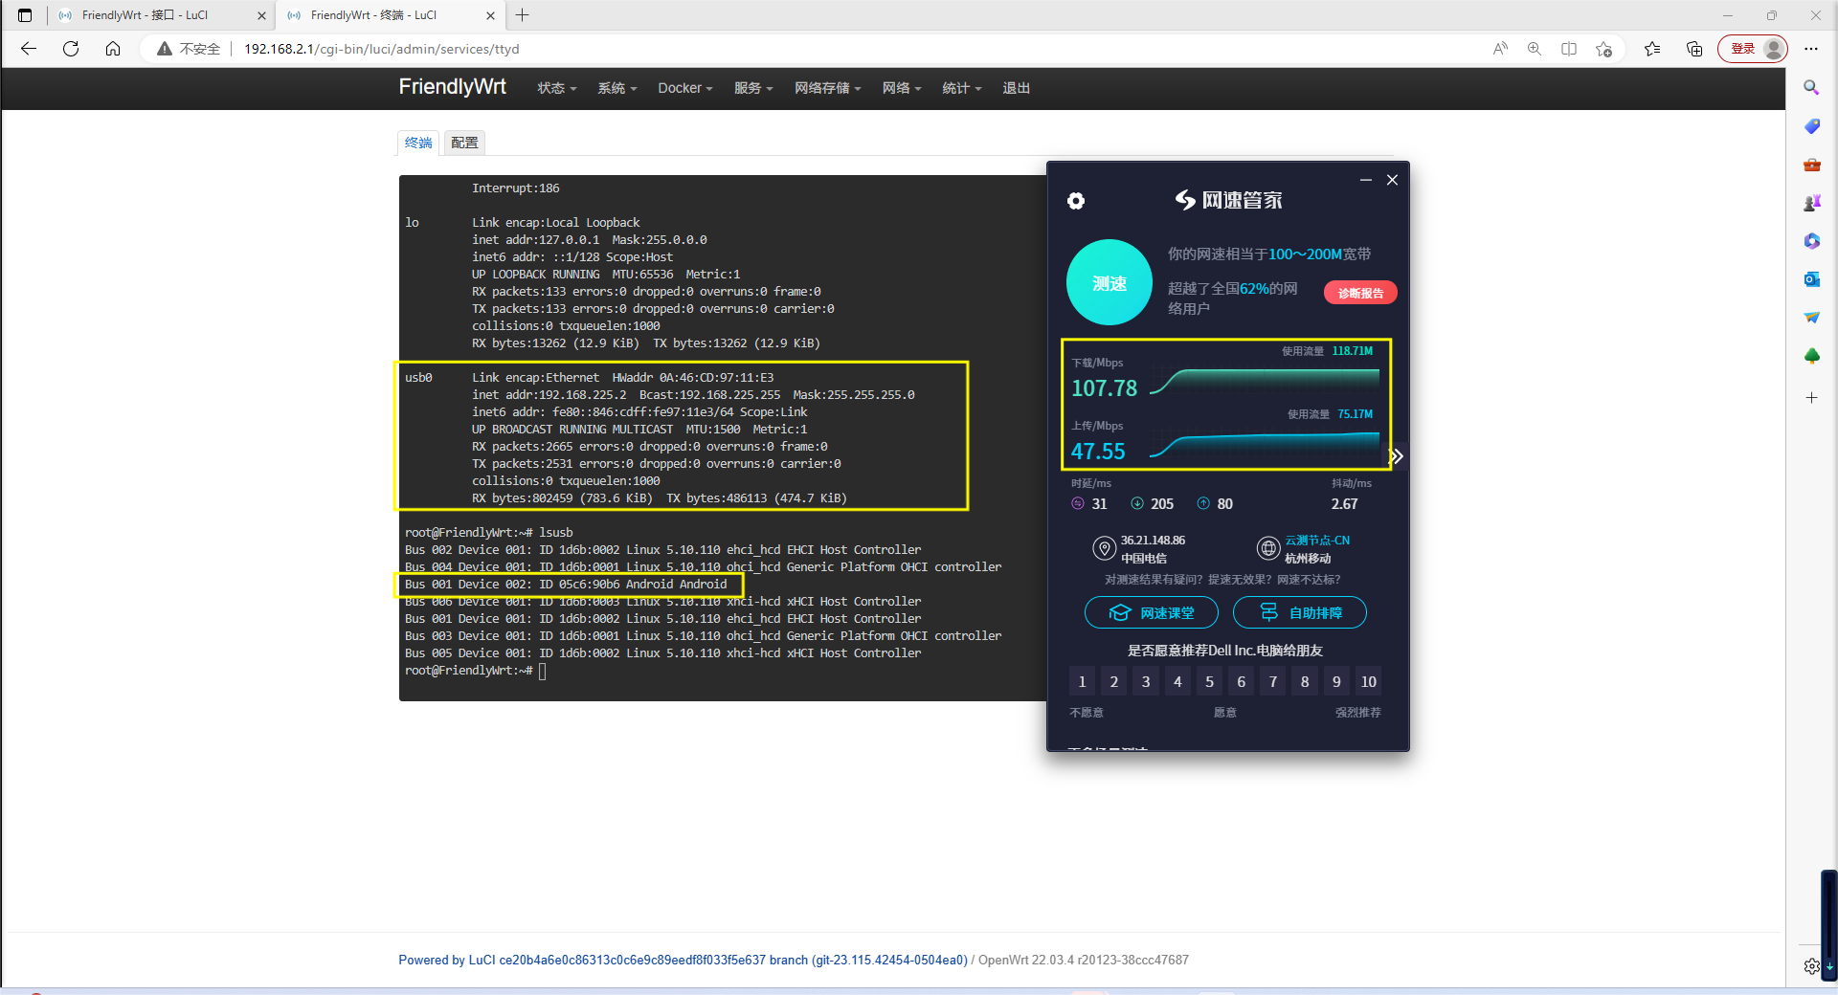Open the Powered by LuCI link
The image size is (1838, 995).
click(683, 960)
